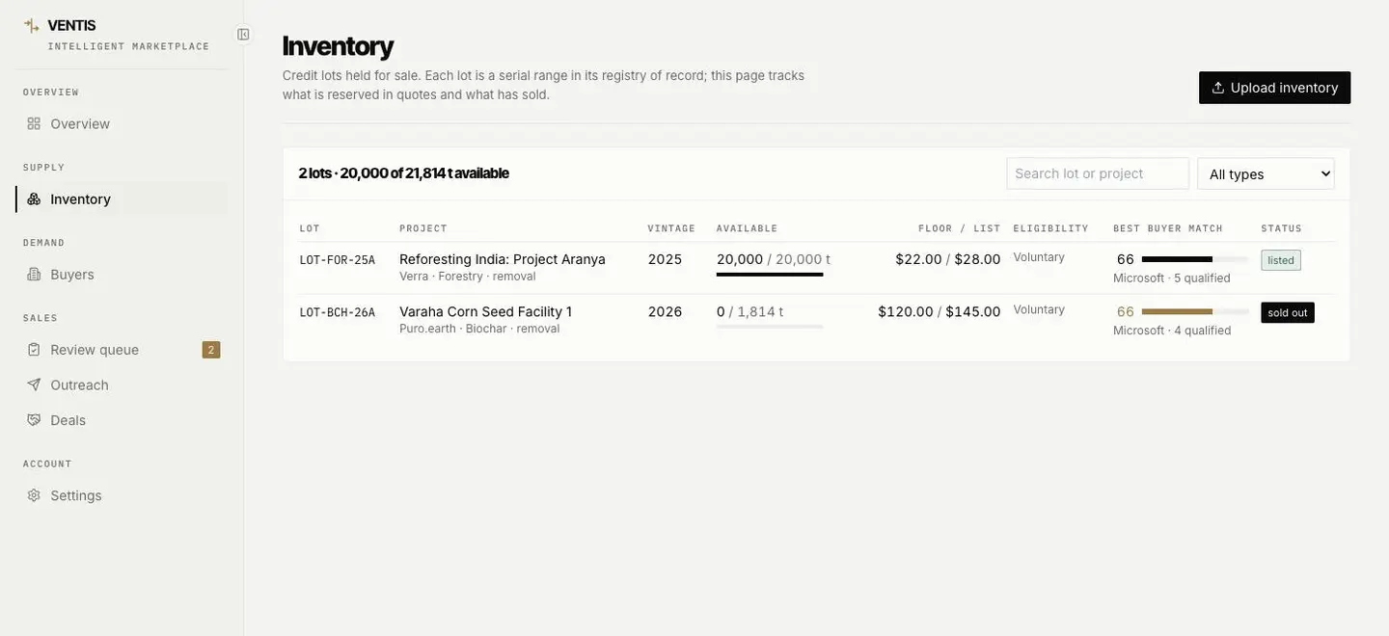Open Settings from the sidebar
Image resolution: width=1389 pixels, height=636 pixels.
click(x=122, y=495)
